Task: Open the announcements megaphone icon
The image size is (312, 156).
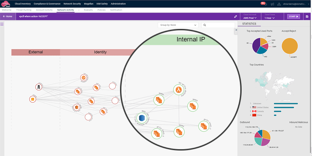Action: click(272, 4)
